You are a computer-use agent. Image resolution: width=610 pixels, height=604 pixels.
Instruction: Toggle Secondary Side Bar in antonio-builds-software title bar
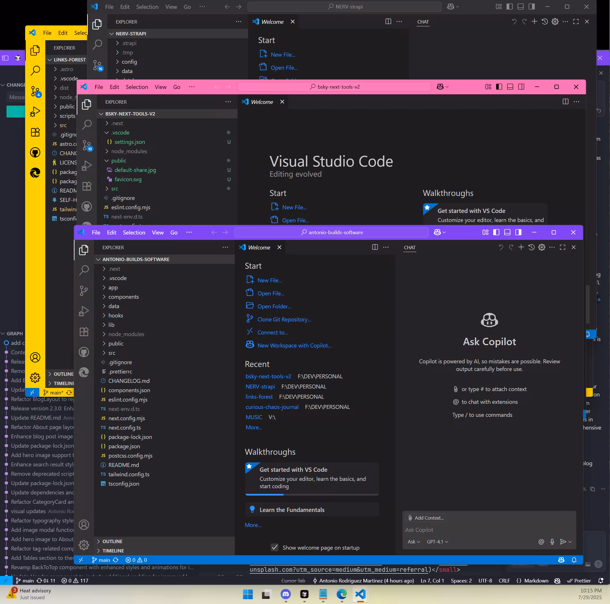(x=519, y=232)
